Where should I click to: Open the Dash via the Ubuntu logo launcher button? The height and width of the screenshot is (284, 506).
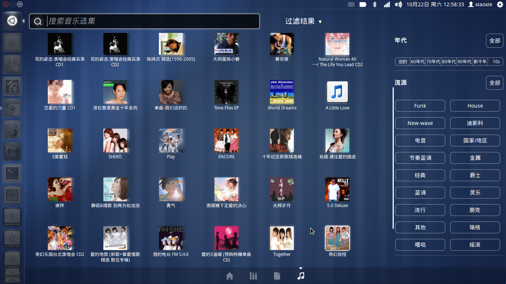point(12,21)
